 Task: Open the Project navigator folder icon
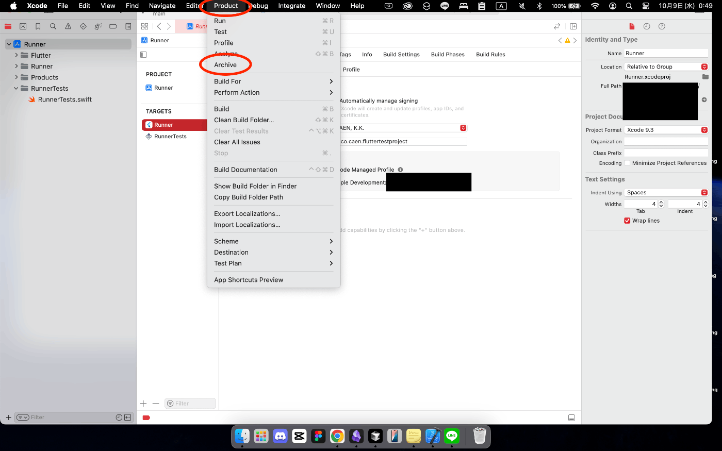click(x=8, y=26)
